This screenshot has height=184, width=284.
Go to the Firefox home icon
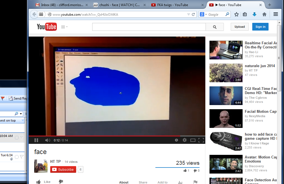(x=264, y=15)
